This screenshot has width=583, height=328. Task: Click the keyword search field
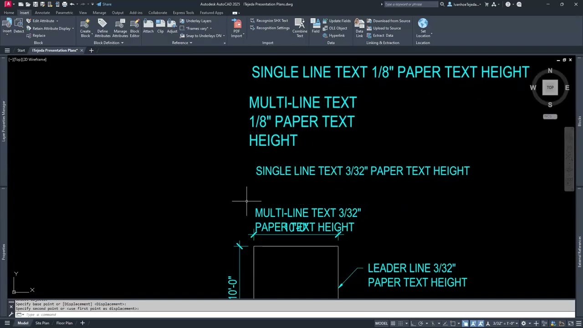[x=410, y=4]
